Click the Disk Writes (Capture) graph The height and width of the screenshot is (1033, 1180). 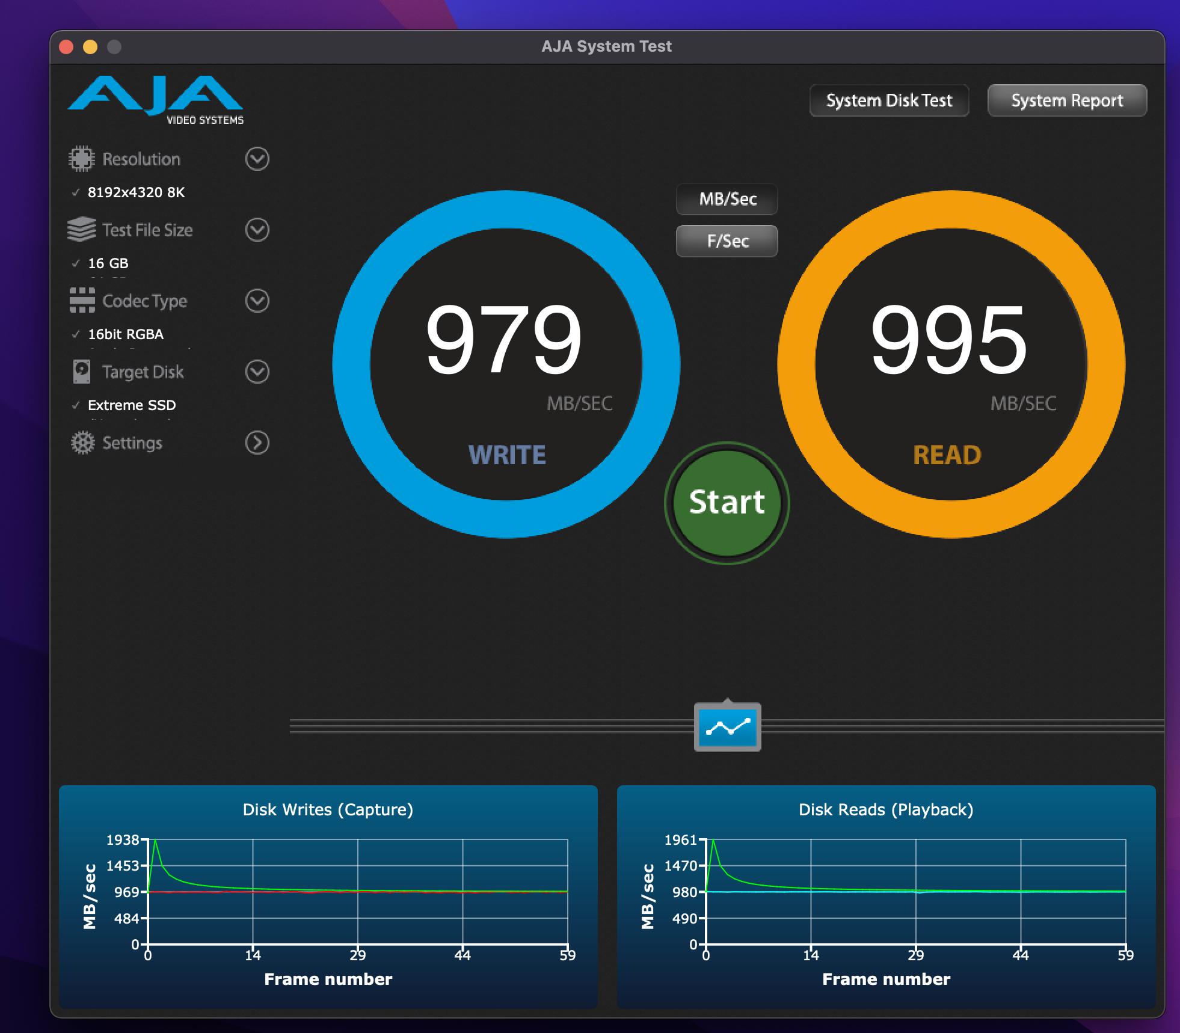tap(357, 892)
